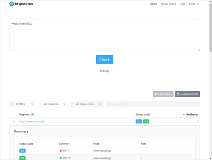Click the HTTP scheme text

pos(66,151)
